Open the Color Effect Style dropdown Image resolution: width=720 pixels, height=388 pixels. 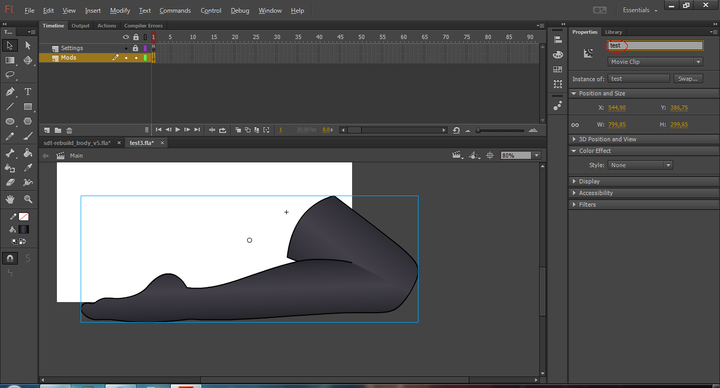(x=640, y=165)
